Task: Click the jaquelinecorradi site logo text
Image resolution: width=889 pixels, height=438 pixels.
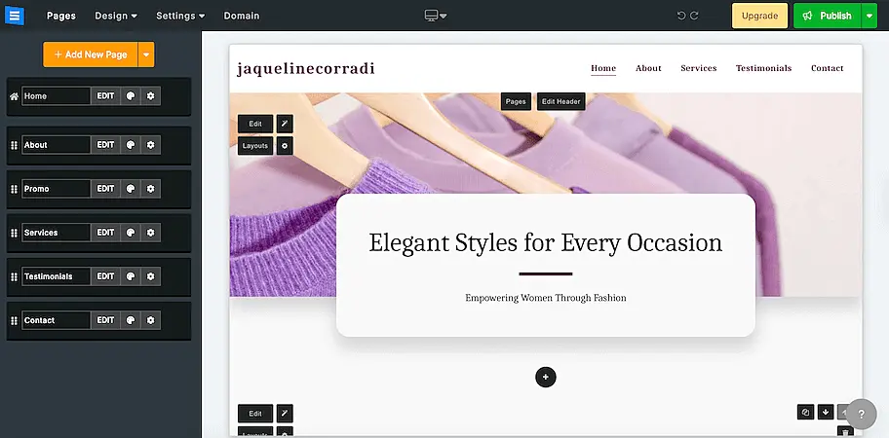Action: (306, 68)
